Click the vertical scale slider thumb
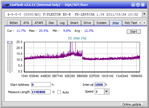149x108 pixels. point(10,42)
